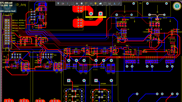Open the Selection Filter tool
Viewport: 182px width, 102px height.
[x=58, y=3]
